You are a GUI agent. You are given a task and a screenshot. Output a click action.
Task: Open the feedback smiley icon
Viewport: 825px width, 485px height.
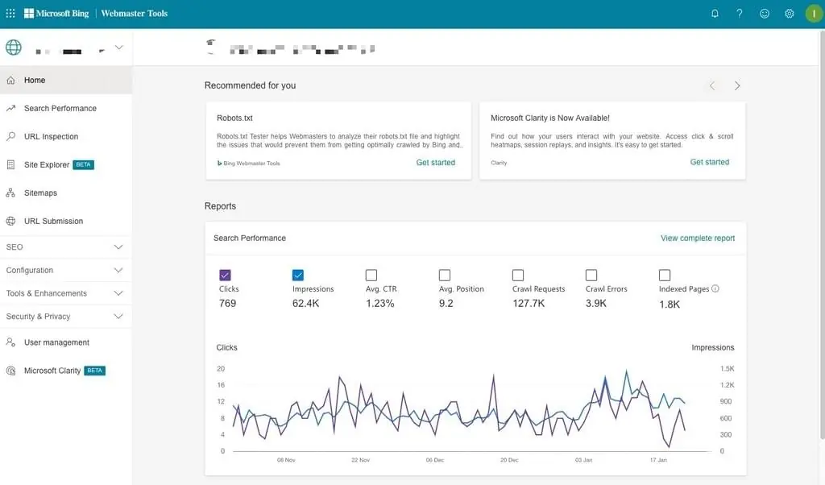click(765, 14)
